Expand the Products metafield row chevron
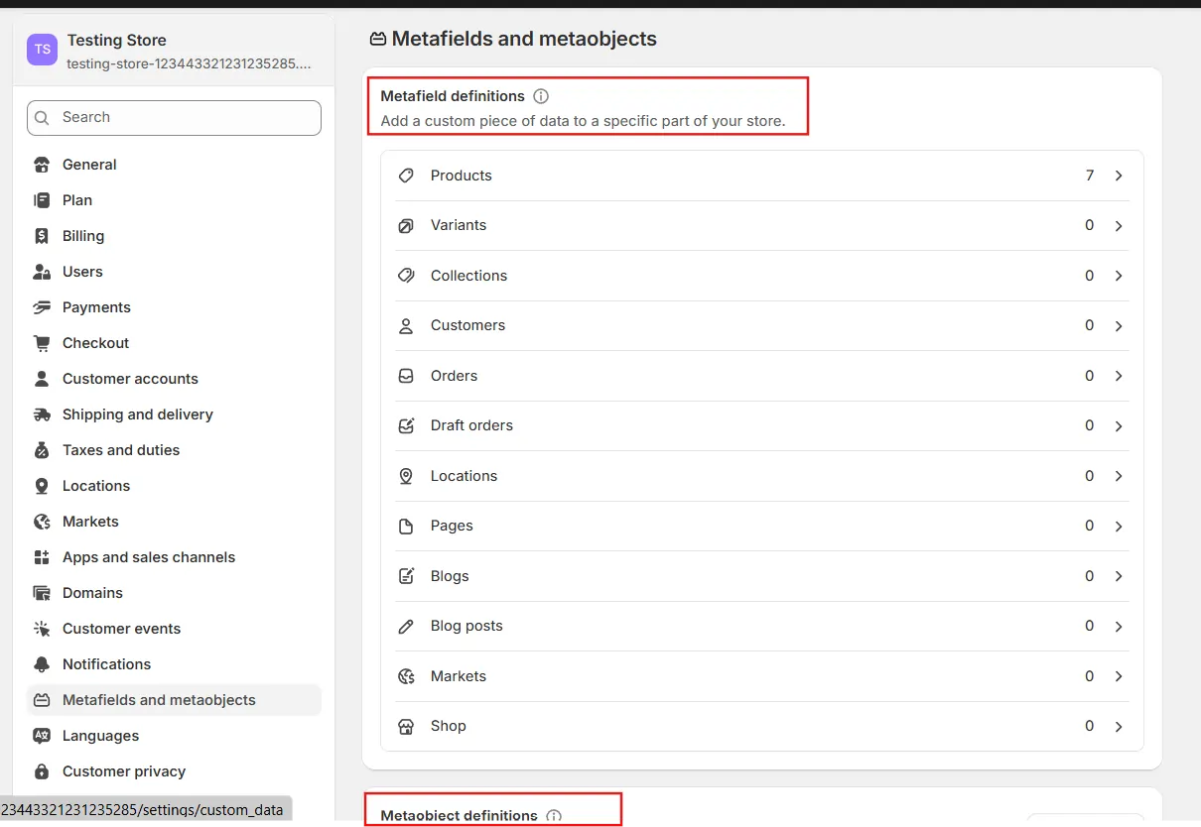Screen dimensions: 1201x827 1119,176
